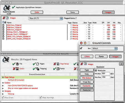Screen dimensions: 125x103
Task: Click icon of first RGB Fem_72dpi.tif row
Action: 3,25
